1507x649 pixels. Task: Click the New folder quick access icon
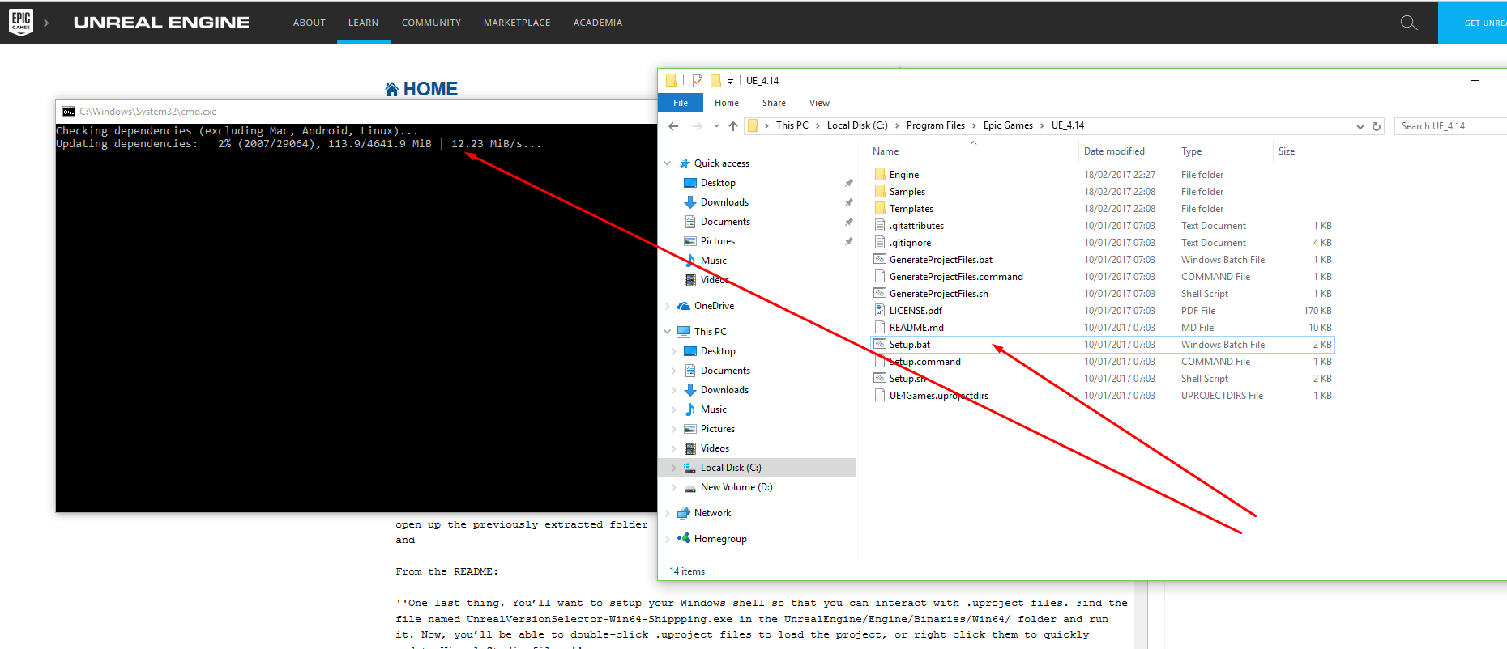[715, 80]
